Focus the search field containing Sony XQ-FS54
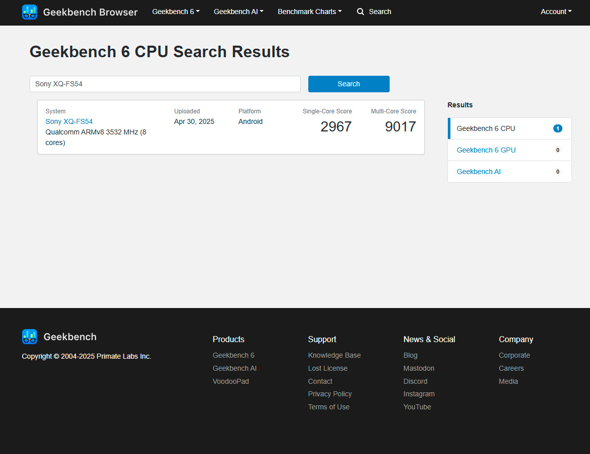The height and width of the screenshot is (454, 590). tap(165, 84)
